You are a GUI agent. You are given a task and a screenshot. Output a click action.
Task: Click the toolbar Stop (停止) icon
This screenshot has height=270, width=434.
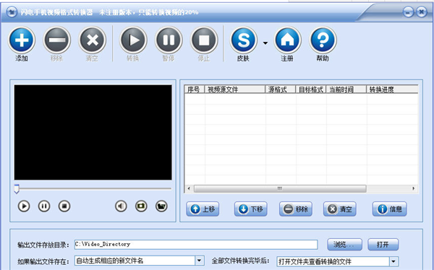point(204,40)
